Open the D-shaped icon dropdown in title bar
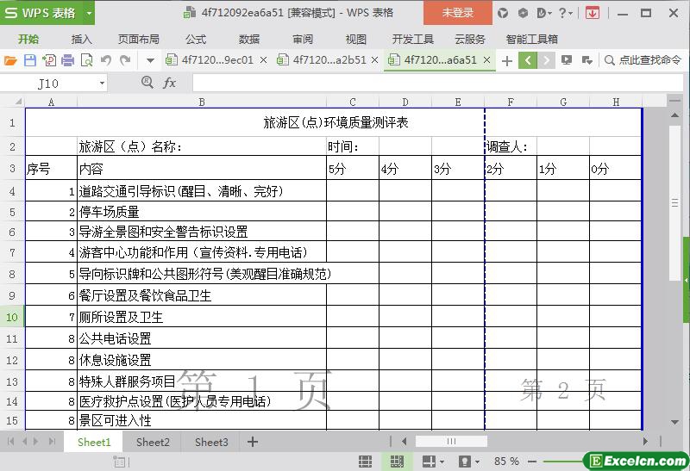The width and height of the screenshot is (690, 471). (x=544, y=13)
